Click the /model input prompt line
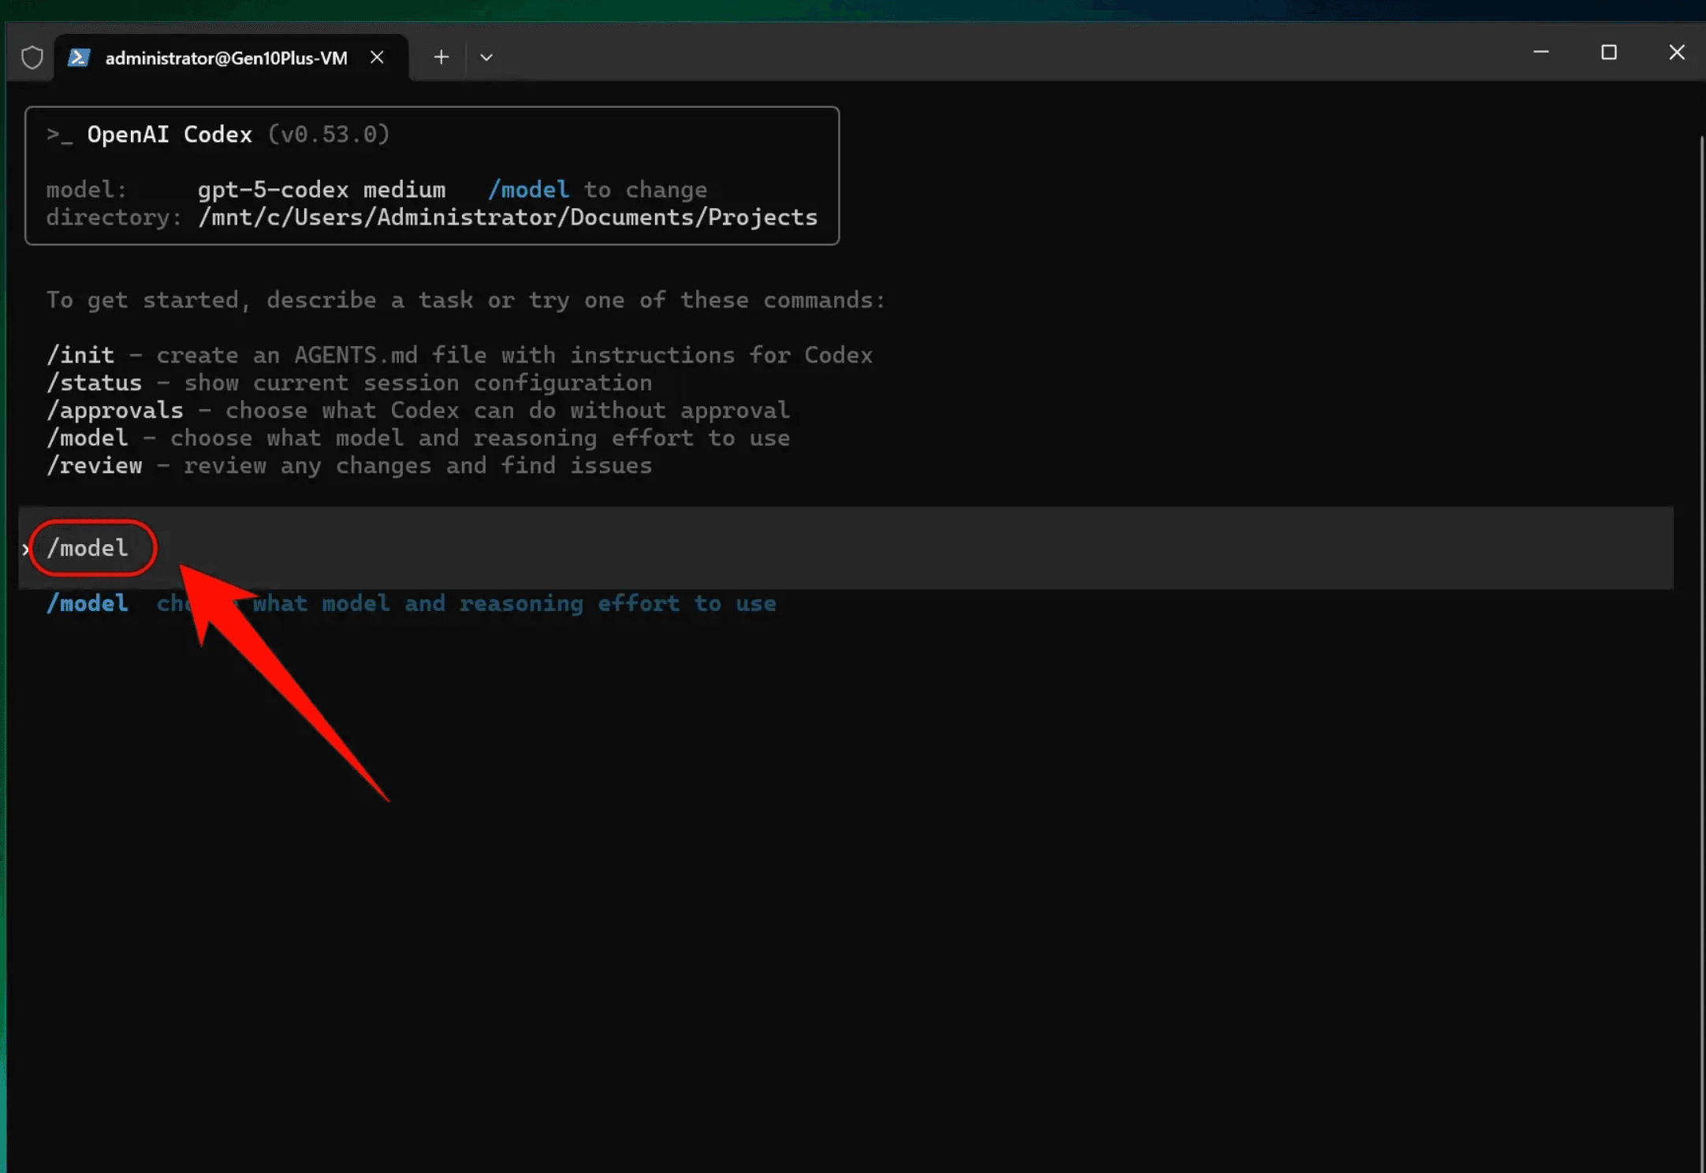The image size is (1706, 1173). [x=845, y=548]
